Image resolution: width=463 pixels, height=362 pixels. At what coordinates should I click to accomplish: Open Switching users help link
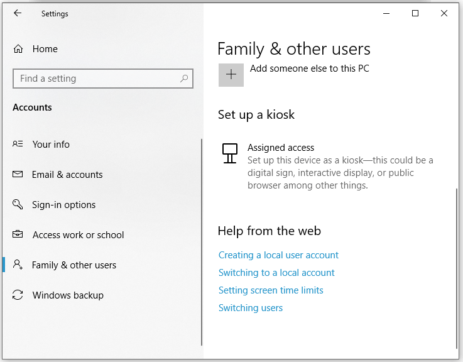[251, 308]
